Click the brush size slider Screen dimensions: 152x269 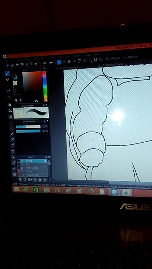(28, 127)
